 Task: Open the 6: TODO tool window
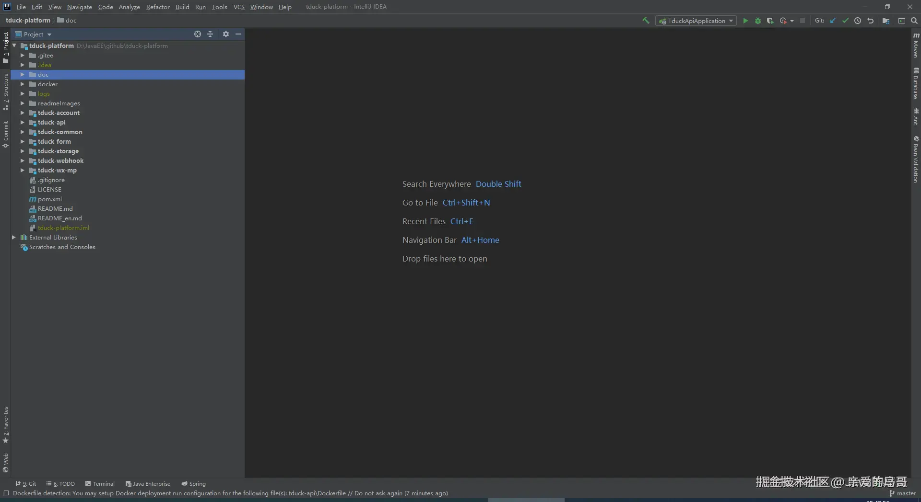coord(60,484)
